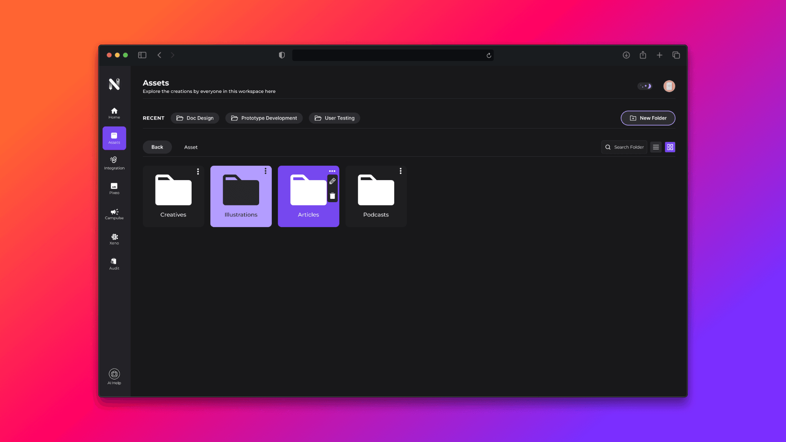This screenshot has height=442, width=786.
Task: Open the Home section in sidebar
Action: point(114,113)
